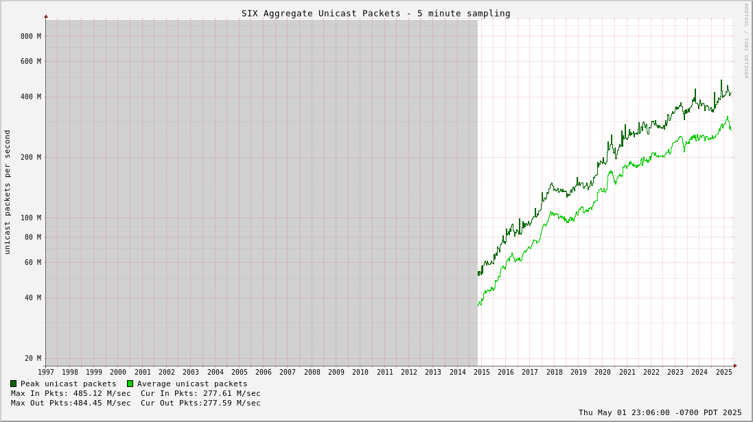Viewport: 753px width, 422px height.
Task: Click the 1999 x-axis year label
Action: 93,372
